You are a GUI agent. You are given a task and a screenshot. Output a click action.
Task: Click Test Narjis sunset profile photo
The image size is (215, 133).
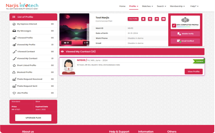(74, 30)
